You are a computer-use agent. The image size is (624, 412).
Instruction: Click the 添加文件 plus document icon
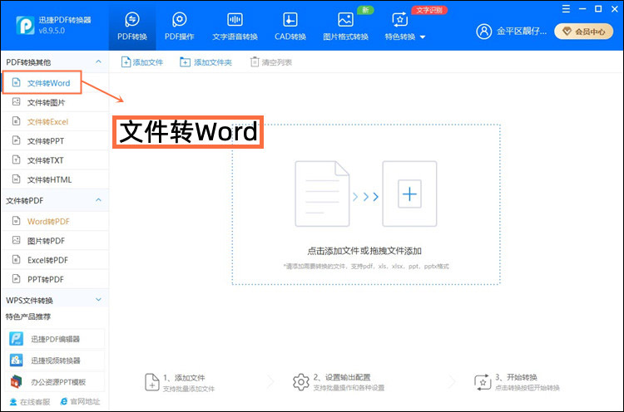126,62
